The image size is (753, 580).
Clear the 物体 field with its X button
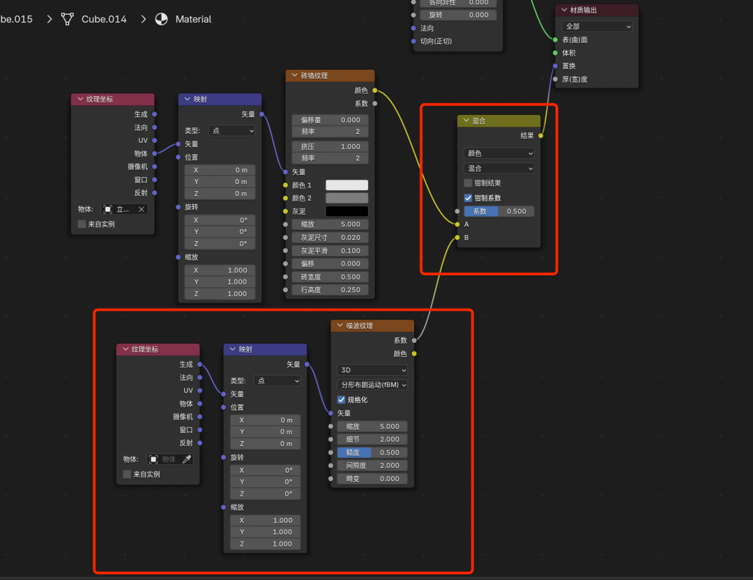click(141, 209)
